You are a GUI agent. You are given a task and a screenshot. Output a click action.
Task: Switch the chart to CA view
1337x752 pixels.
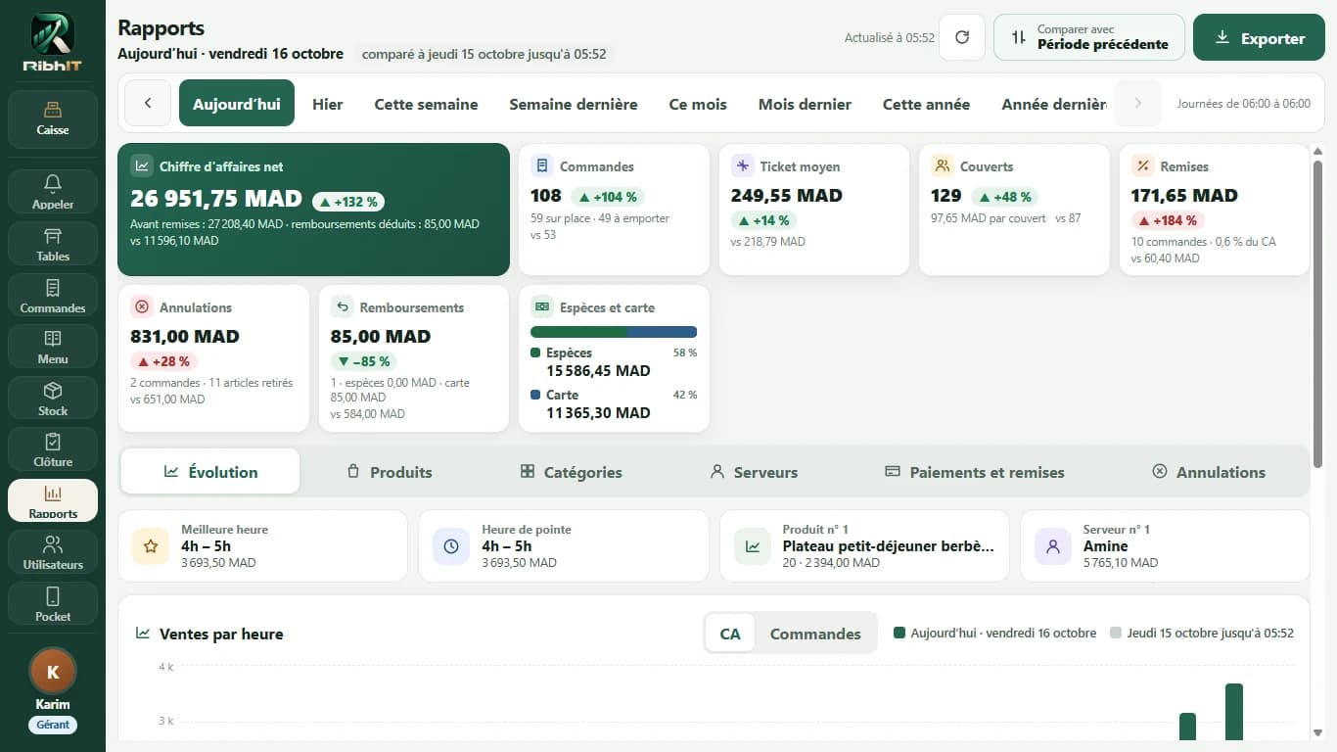(x=730, y=634)
